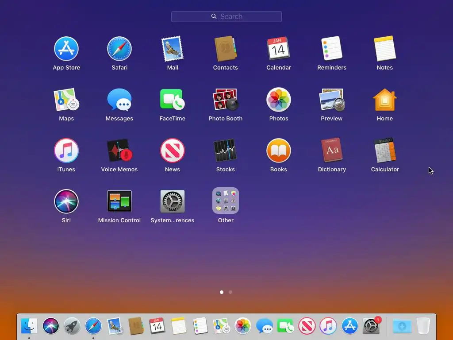Launch Mission Control
453x340 pixels.
(119, 201)
